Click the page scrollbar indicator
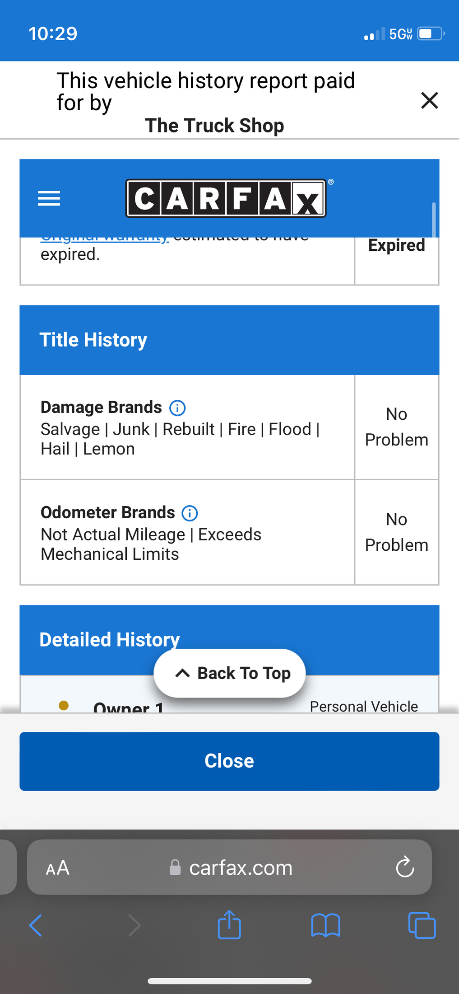 tap(434, 220)
